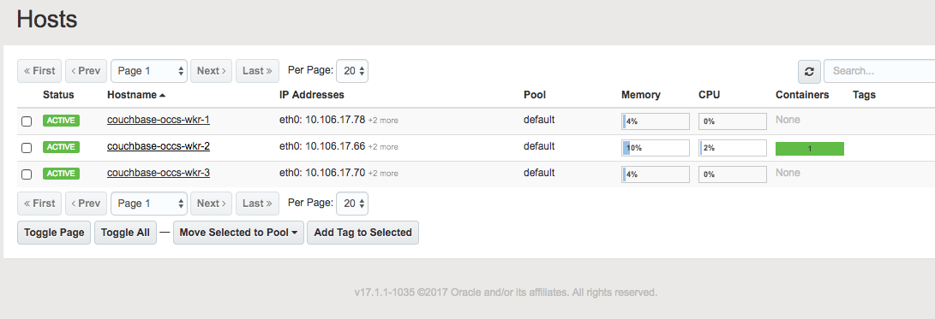Click the Toggle All button

125,233
